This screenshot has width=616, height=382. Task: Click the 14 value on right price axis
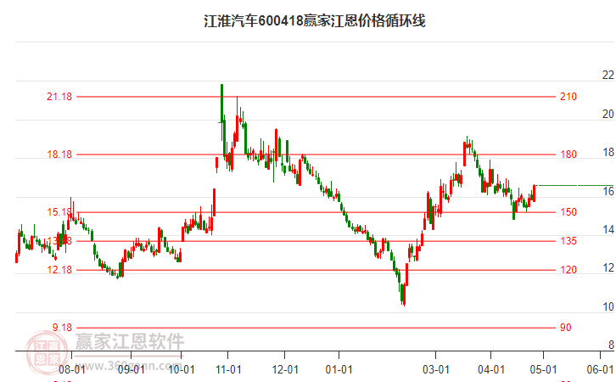pos(608,229)
